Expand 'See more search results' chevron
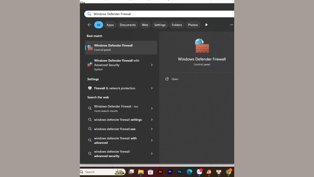 [152, 108]
